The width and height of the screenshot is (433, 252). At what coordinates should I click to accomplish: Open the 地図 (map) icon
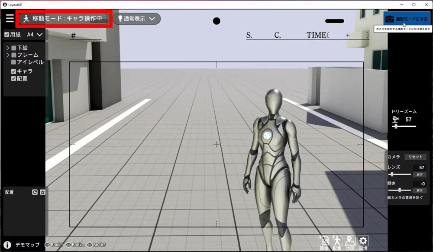[x=350, y=242]
